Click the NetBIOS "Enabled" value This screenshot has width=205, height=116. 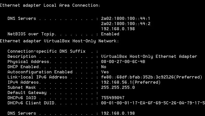click(110, 34)
